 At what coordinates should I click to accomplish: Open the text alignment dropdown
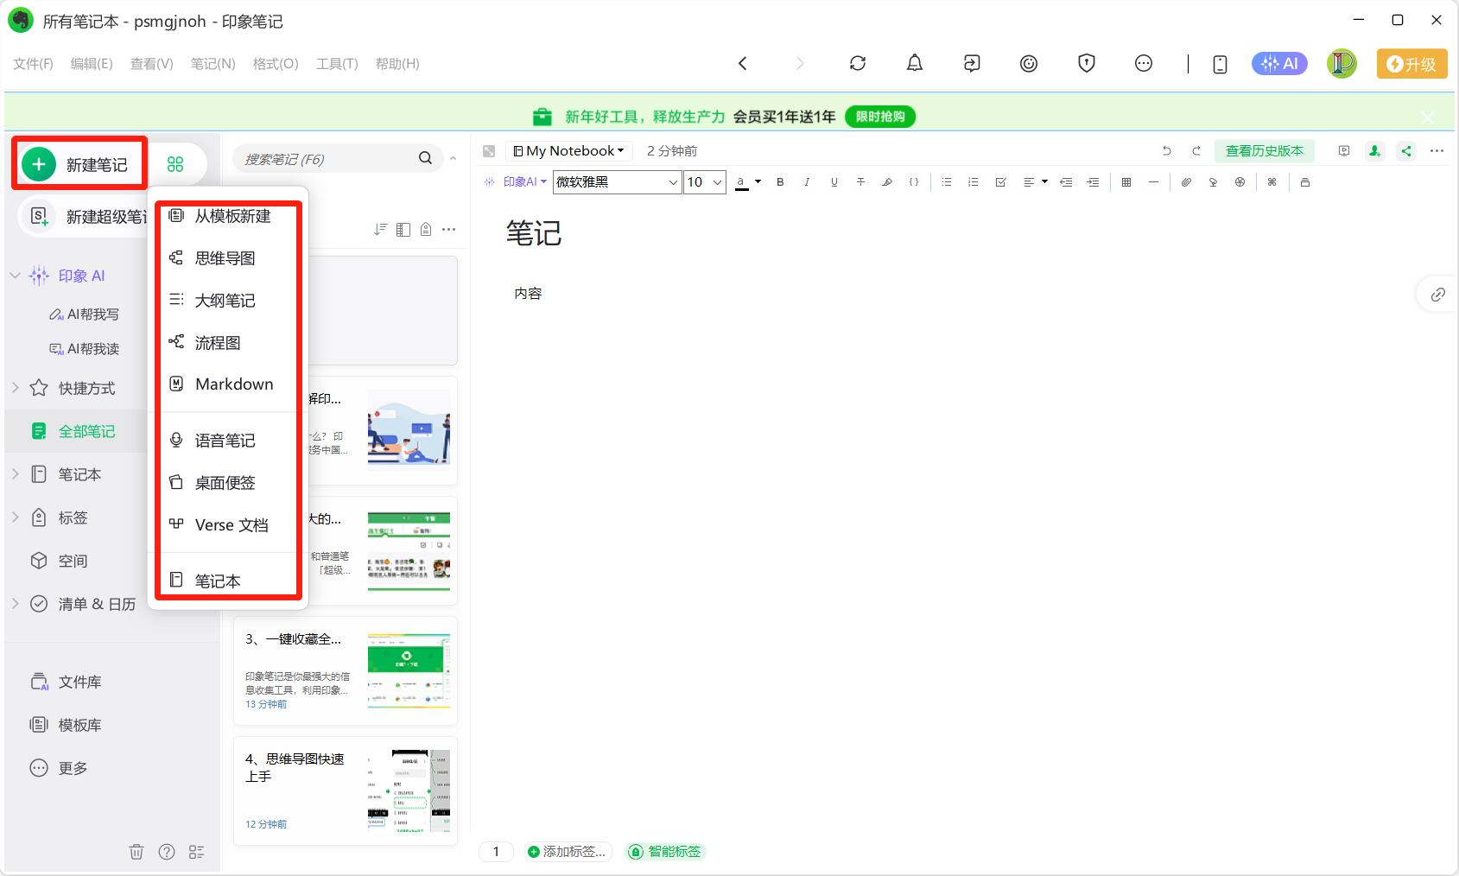(x=1035, y=182)
